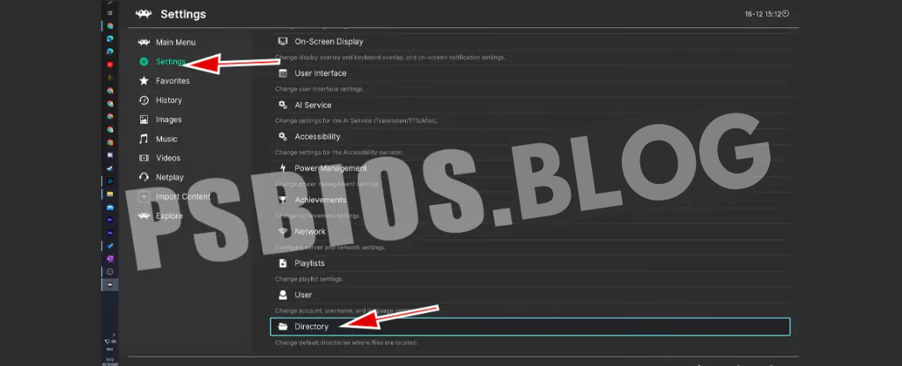Image resolution: width=902 pixels, height=366 pixels.
Task: Go to Main Menu in sidebar
Action: (174, 42)
